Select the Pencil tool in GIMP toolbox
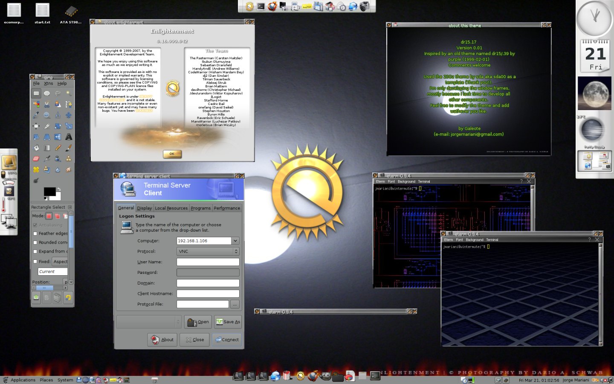The height and width of the screenshot is (384, 614). coord(58,148)
